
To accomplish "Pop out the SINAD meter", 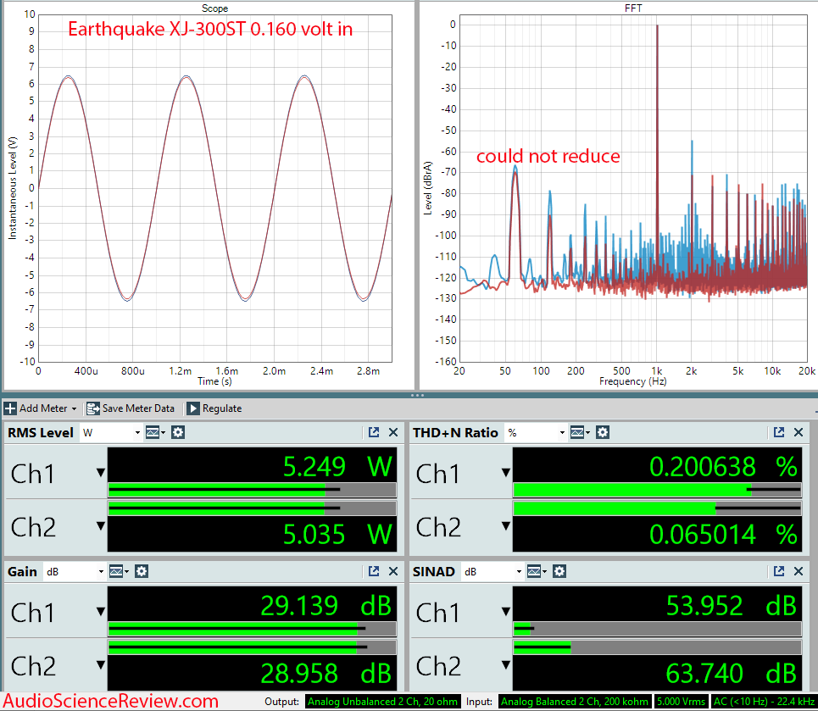I will click(x=779, y=572).
